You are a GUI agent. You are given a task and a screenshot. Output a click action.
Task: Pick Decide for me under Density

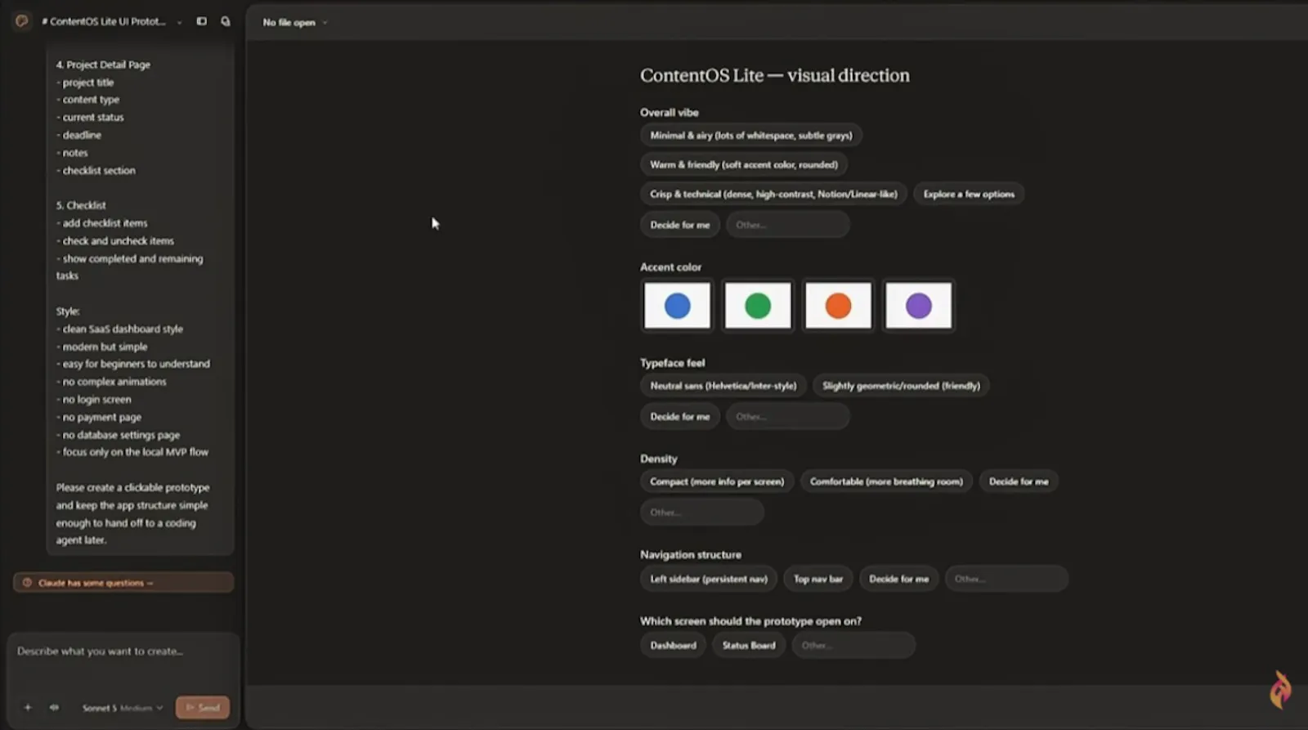(x=1018, y=481)
